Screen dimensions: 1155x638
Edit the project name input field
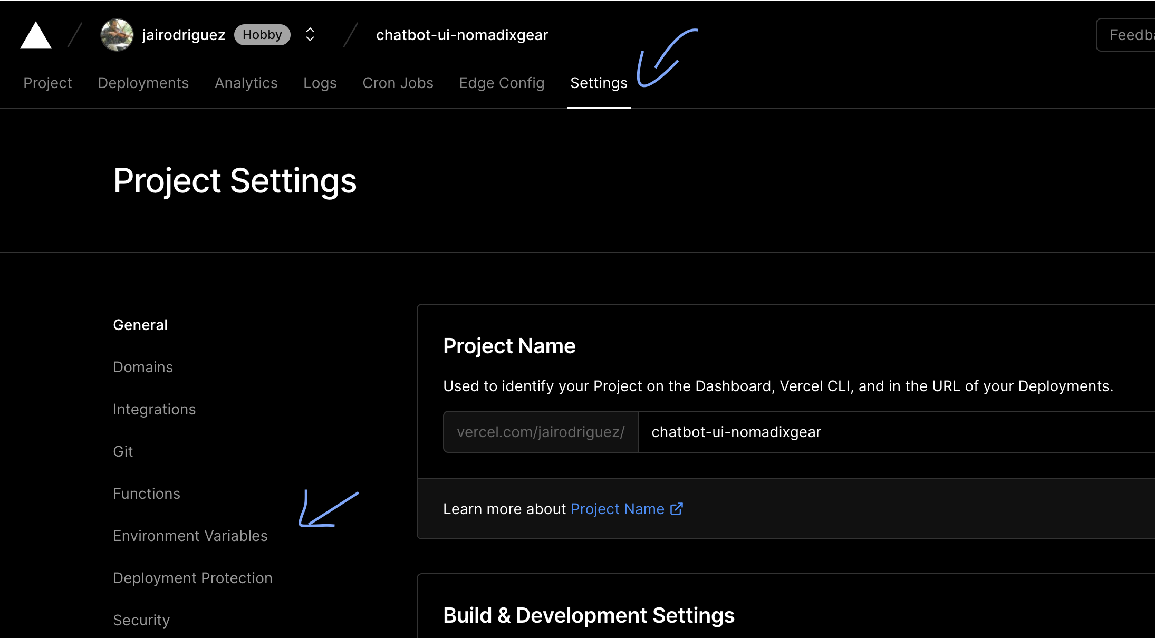[844, 432]
